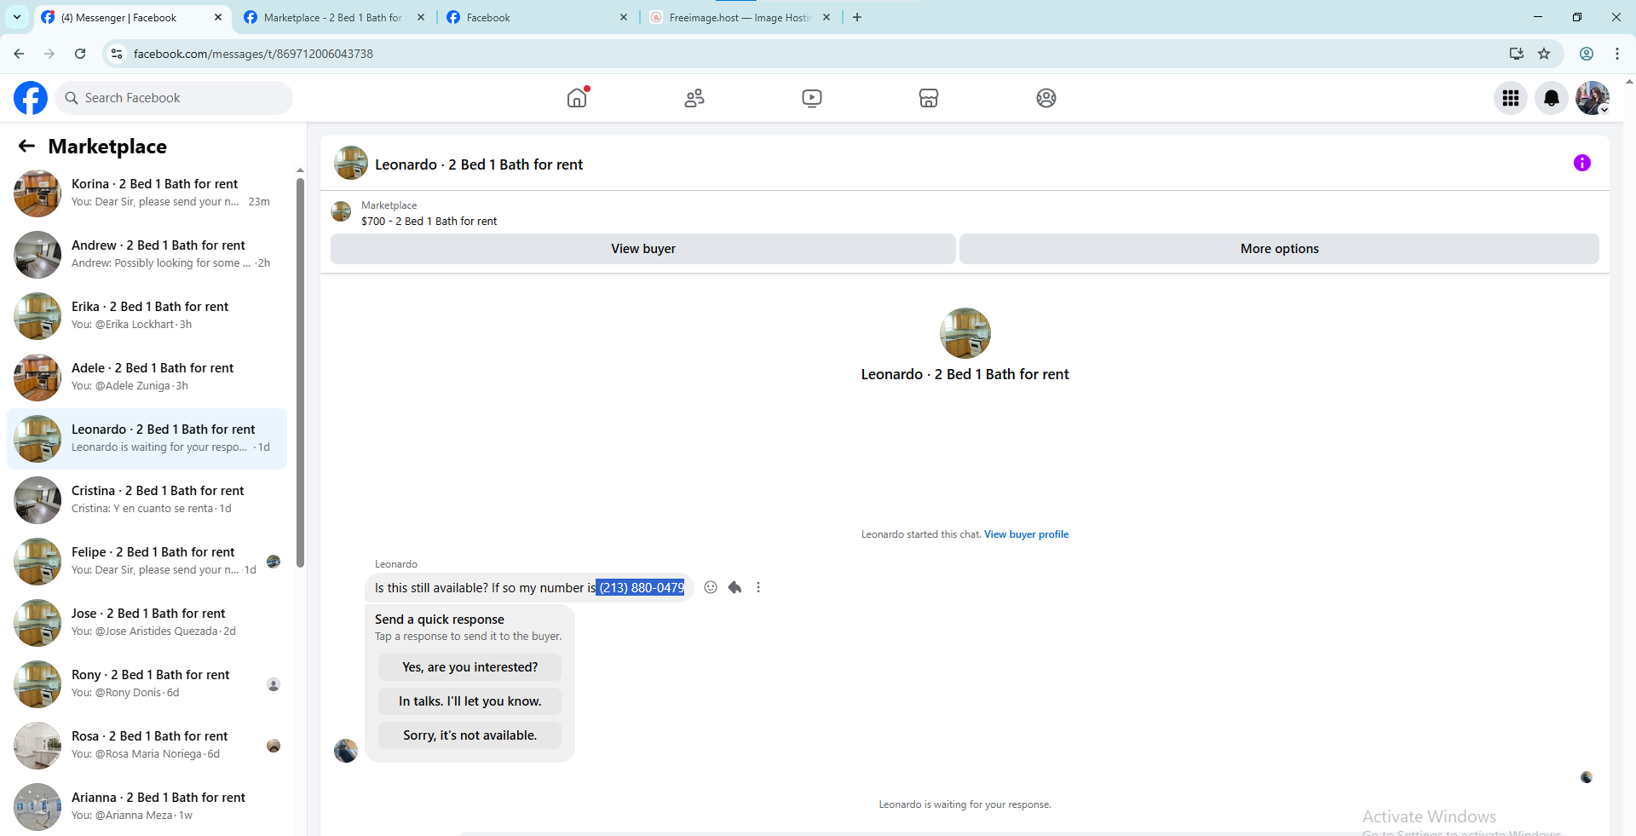Open the Marketplace storefront icon

point(929,98)
